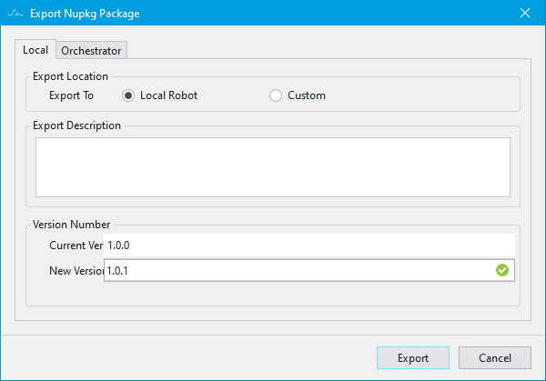Click the green checkmark validation icon
Image resolution: width=546 pixels, height=381 pixels.
[x=501, y=270]
